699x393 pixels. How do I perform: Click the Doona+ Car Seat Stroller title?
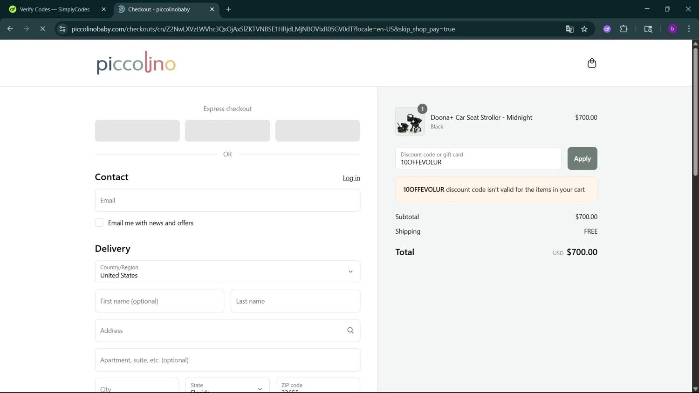(x=481, y=117)
